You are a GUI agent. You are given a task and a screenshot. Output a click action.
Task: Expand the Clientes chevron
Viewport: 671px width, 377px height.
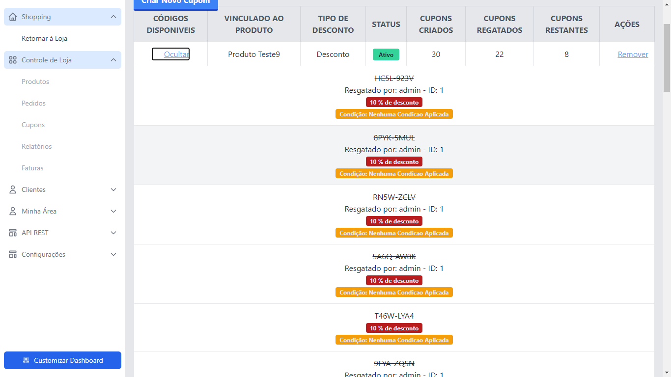tap(113, 189)
